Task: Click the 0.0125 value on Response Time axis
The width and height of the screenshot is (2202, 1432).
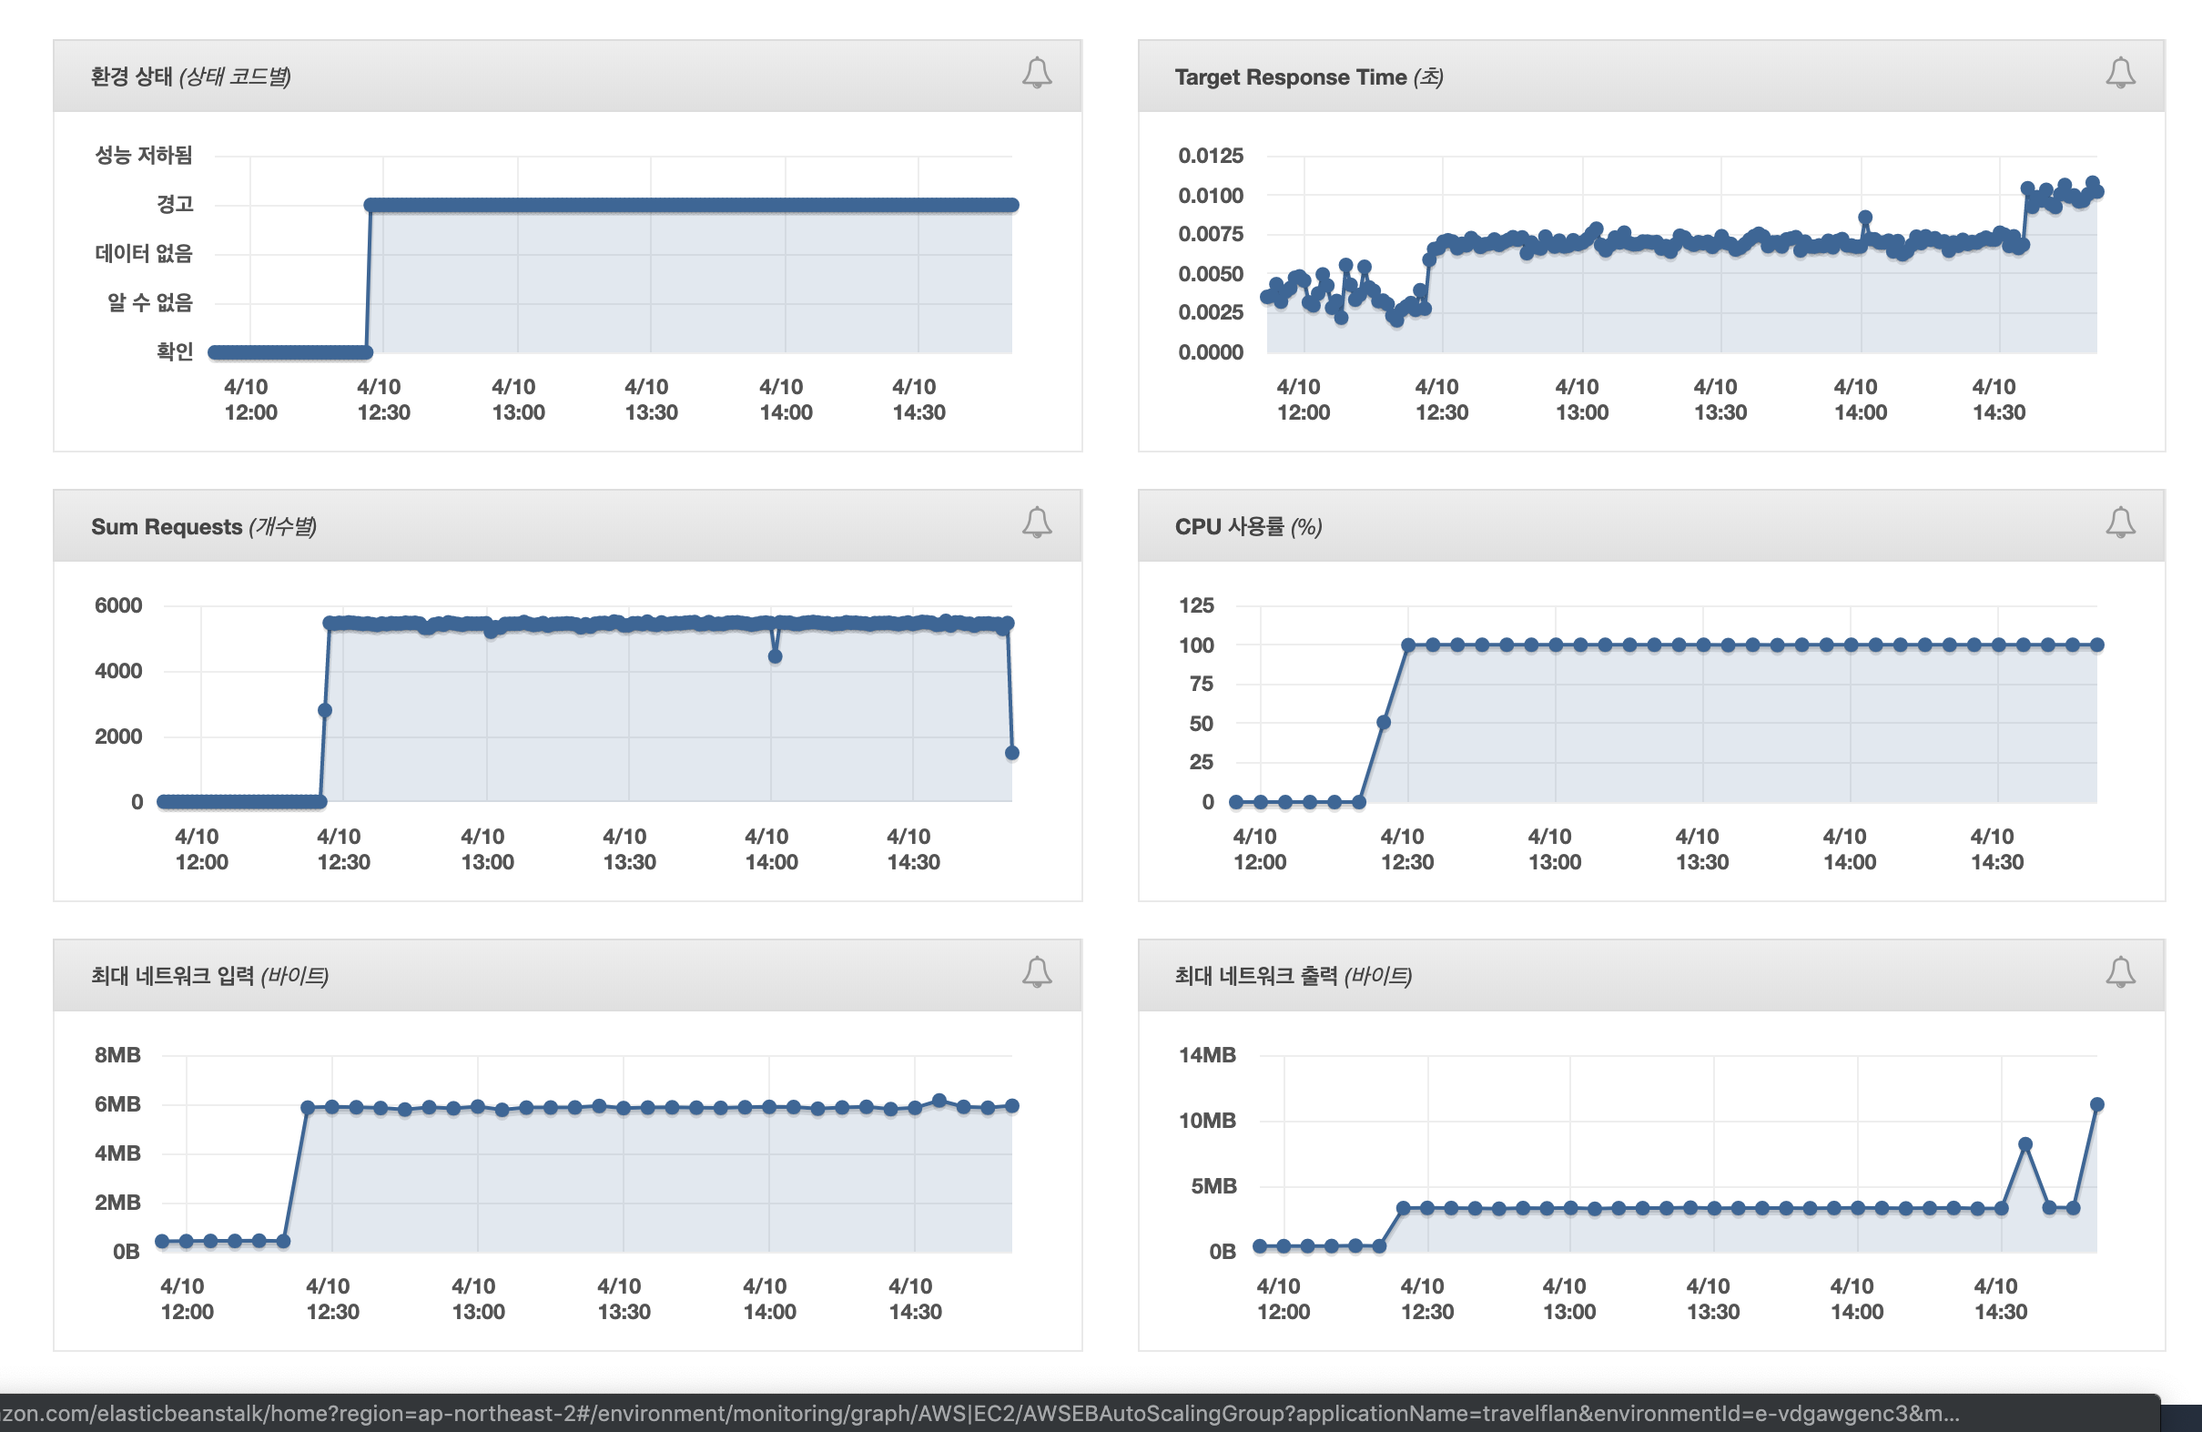Action: 1210,156
